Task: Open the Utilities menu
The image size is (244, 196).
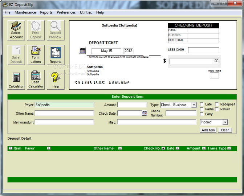Action: (86, 12)
